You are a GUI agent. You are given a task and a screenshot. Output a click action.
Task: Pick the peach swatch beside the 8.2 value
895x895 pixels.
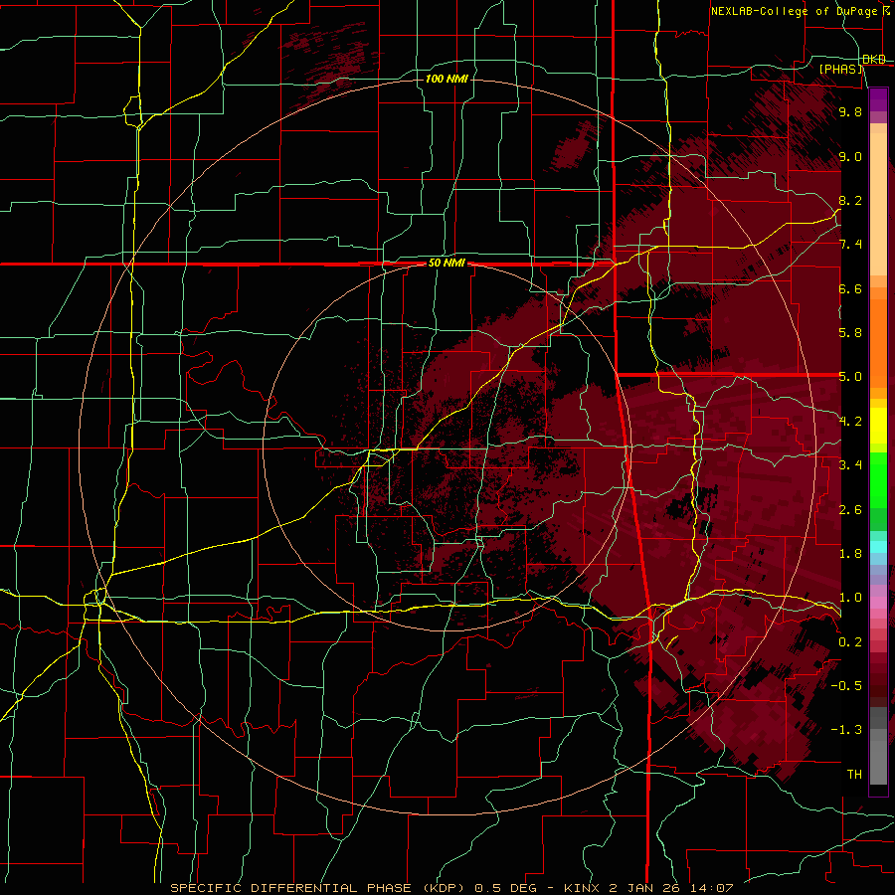pos(878,205)
